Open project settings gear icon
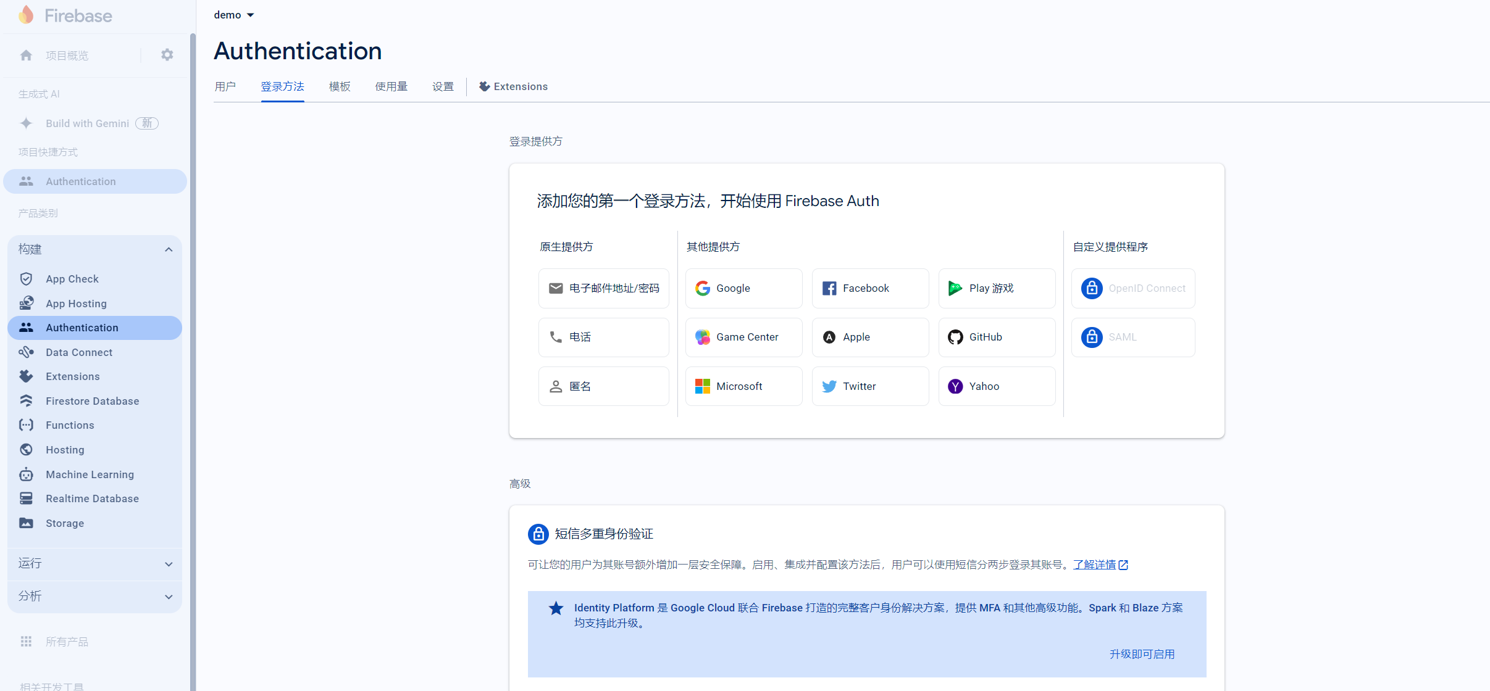Viewport: 1490px width, 691px height. point(167,55)
